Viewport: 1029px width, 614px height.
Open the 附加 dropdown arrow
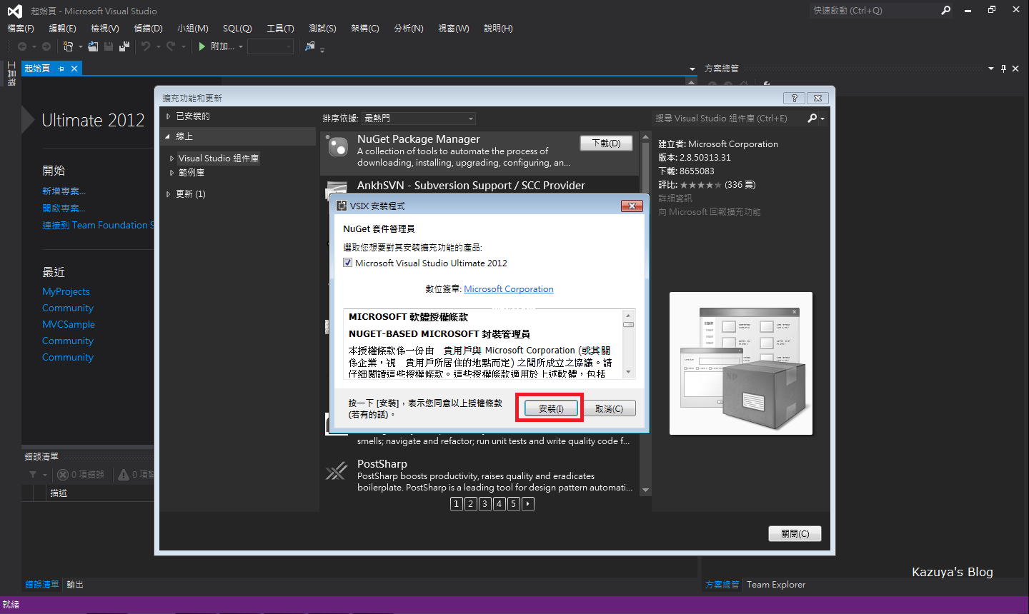pos(241,46)
